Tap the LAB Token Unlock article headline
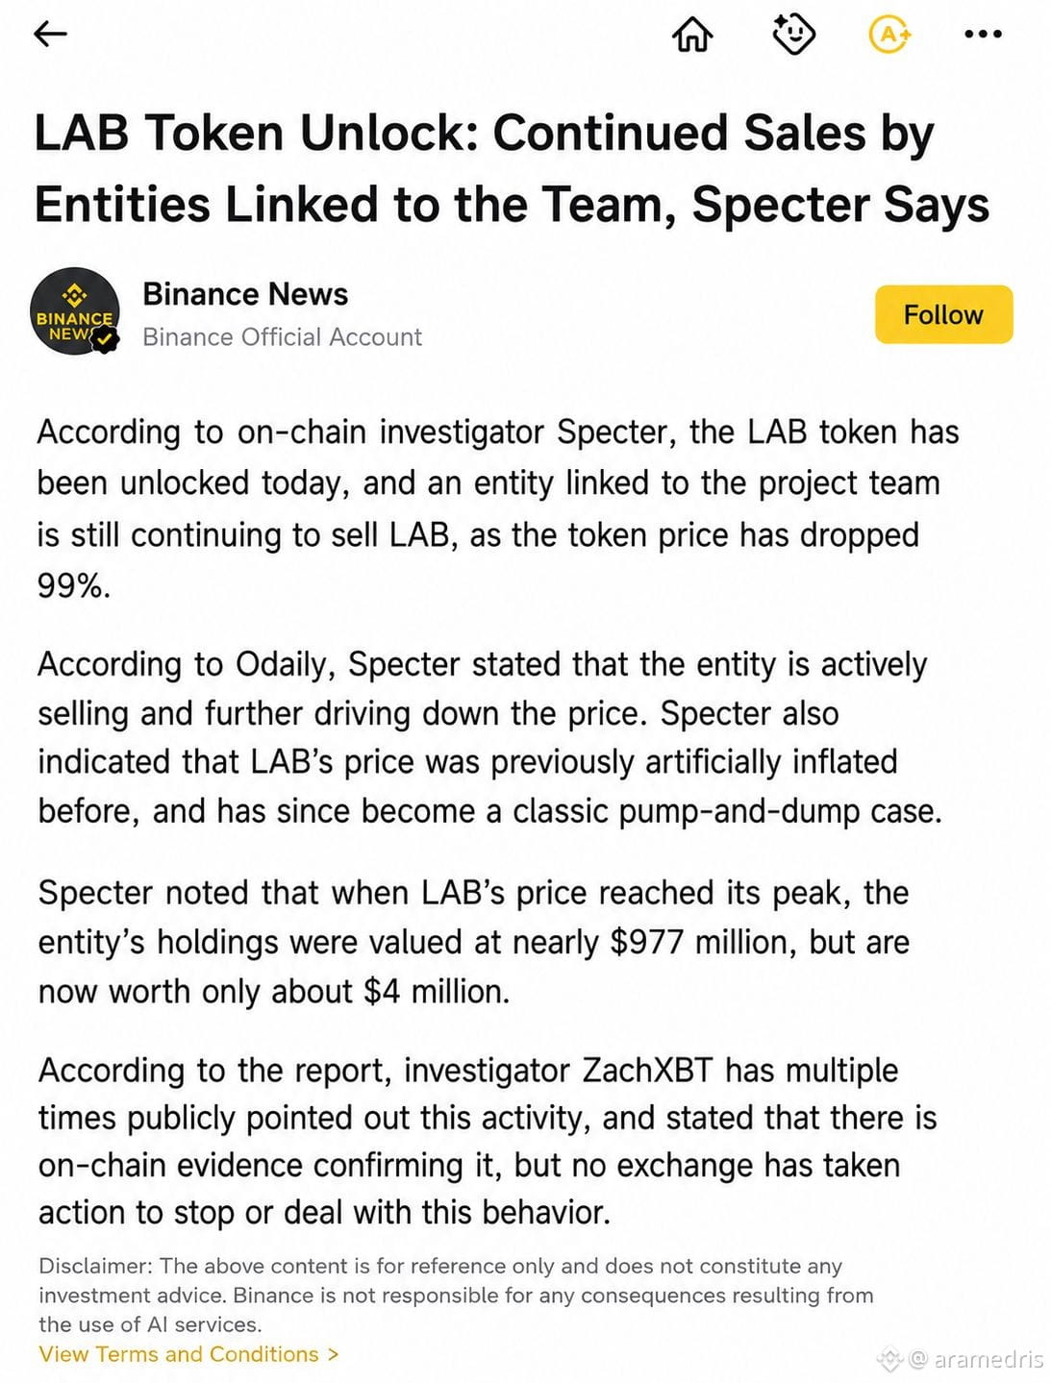This screenshot has width=1051, height=1383. click(x=512, y=168)
